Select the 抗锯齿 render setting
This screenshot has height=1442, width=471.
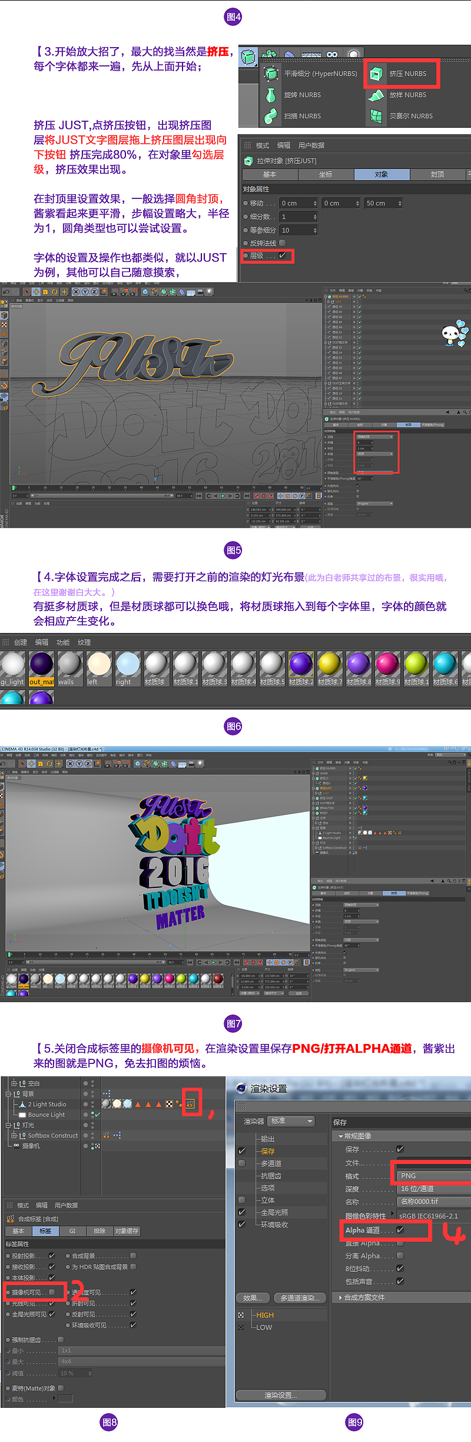(x=271, y=1175)
